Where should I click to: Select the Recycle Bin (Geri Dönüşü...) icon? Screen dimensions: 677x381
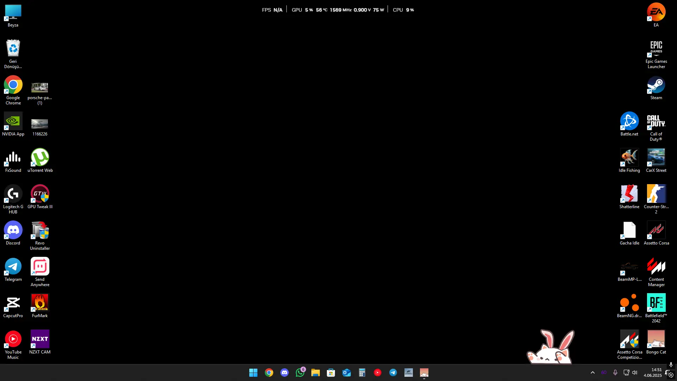(x=13, y=54)
